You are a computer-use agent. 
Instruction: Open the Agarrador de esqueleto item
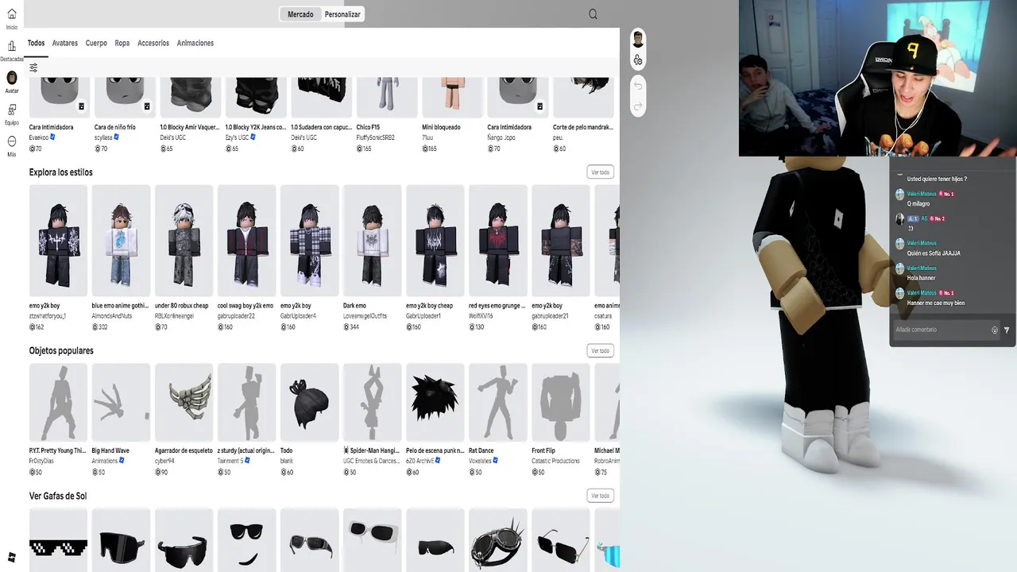[x=184, y=403]
